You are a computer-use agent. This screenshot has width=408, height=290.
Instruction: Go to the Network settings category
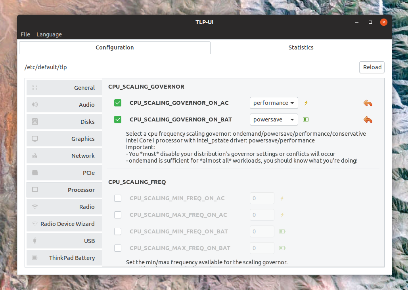point(64,155)
